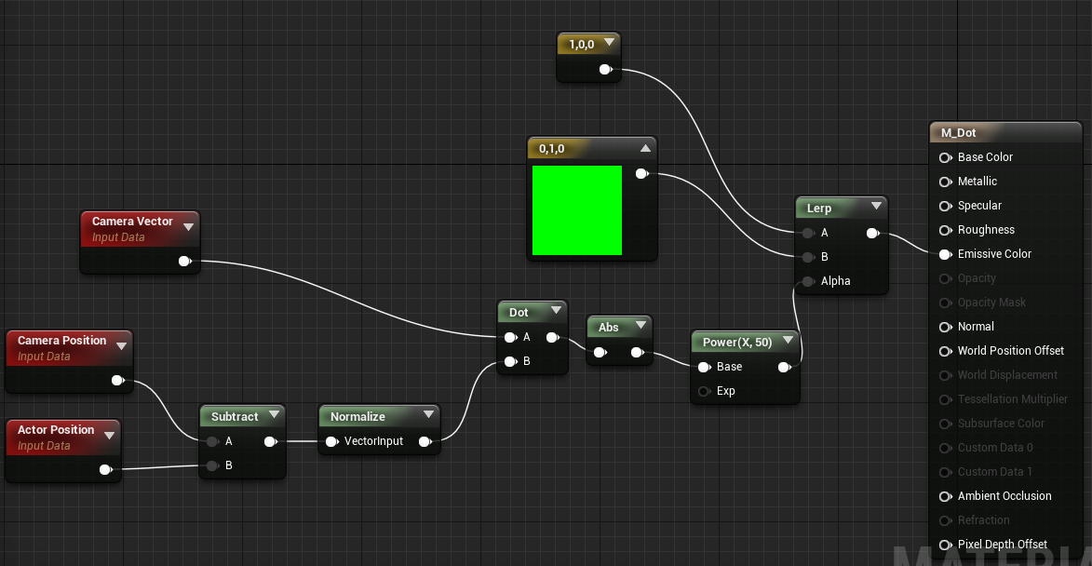The width and height of the screenshot is (1092, 566).
Task: Click the Base Color pin on M_Dot
Action: pos(946,158)
